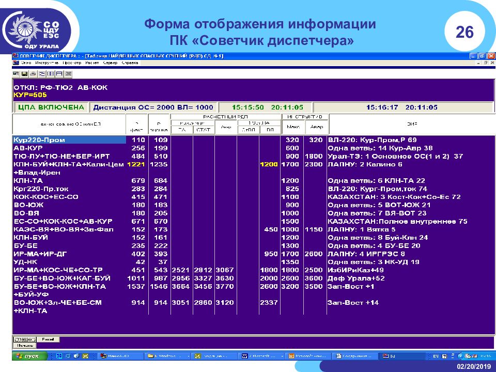The height and width of the screenshot is (372, 496).
Task: Click the Excel export button
Action: click(x=48, y=339)
